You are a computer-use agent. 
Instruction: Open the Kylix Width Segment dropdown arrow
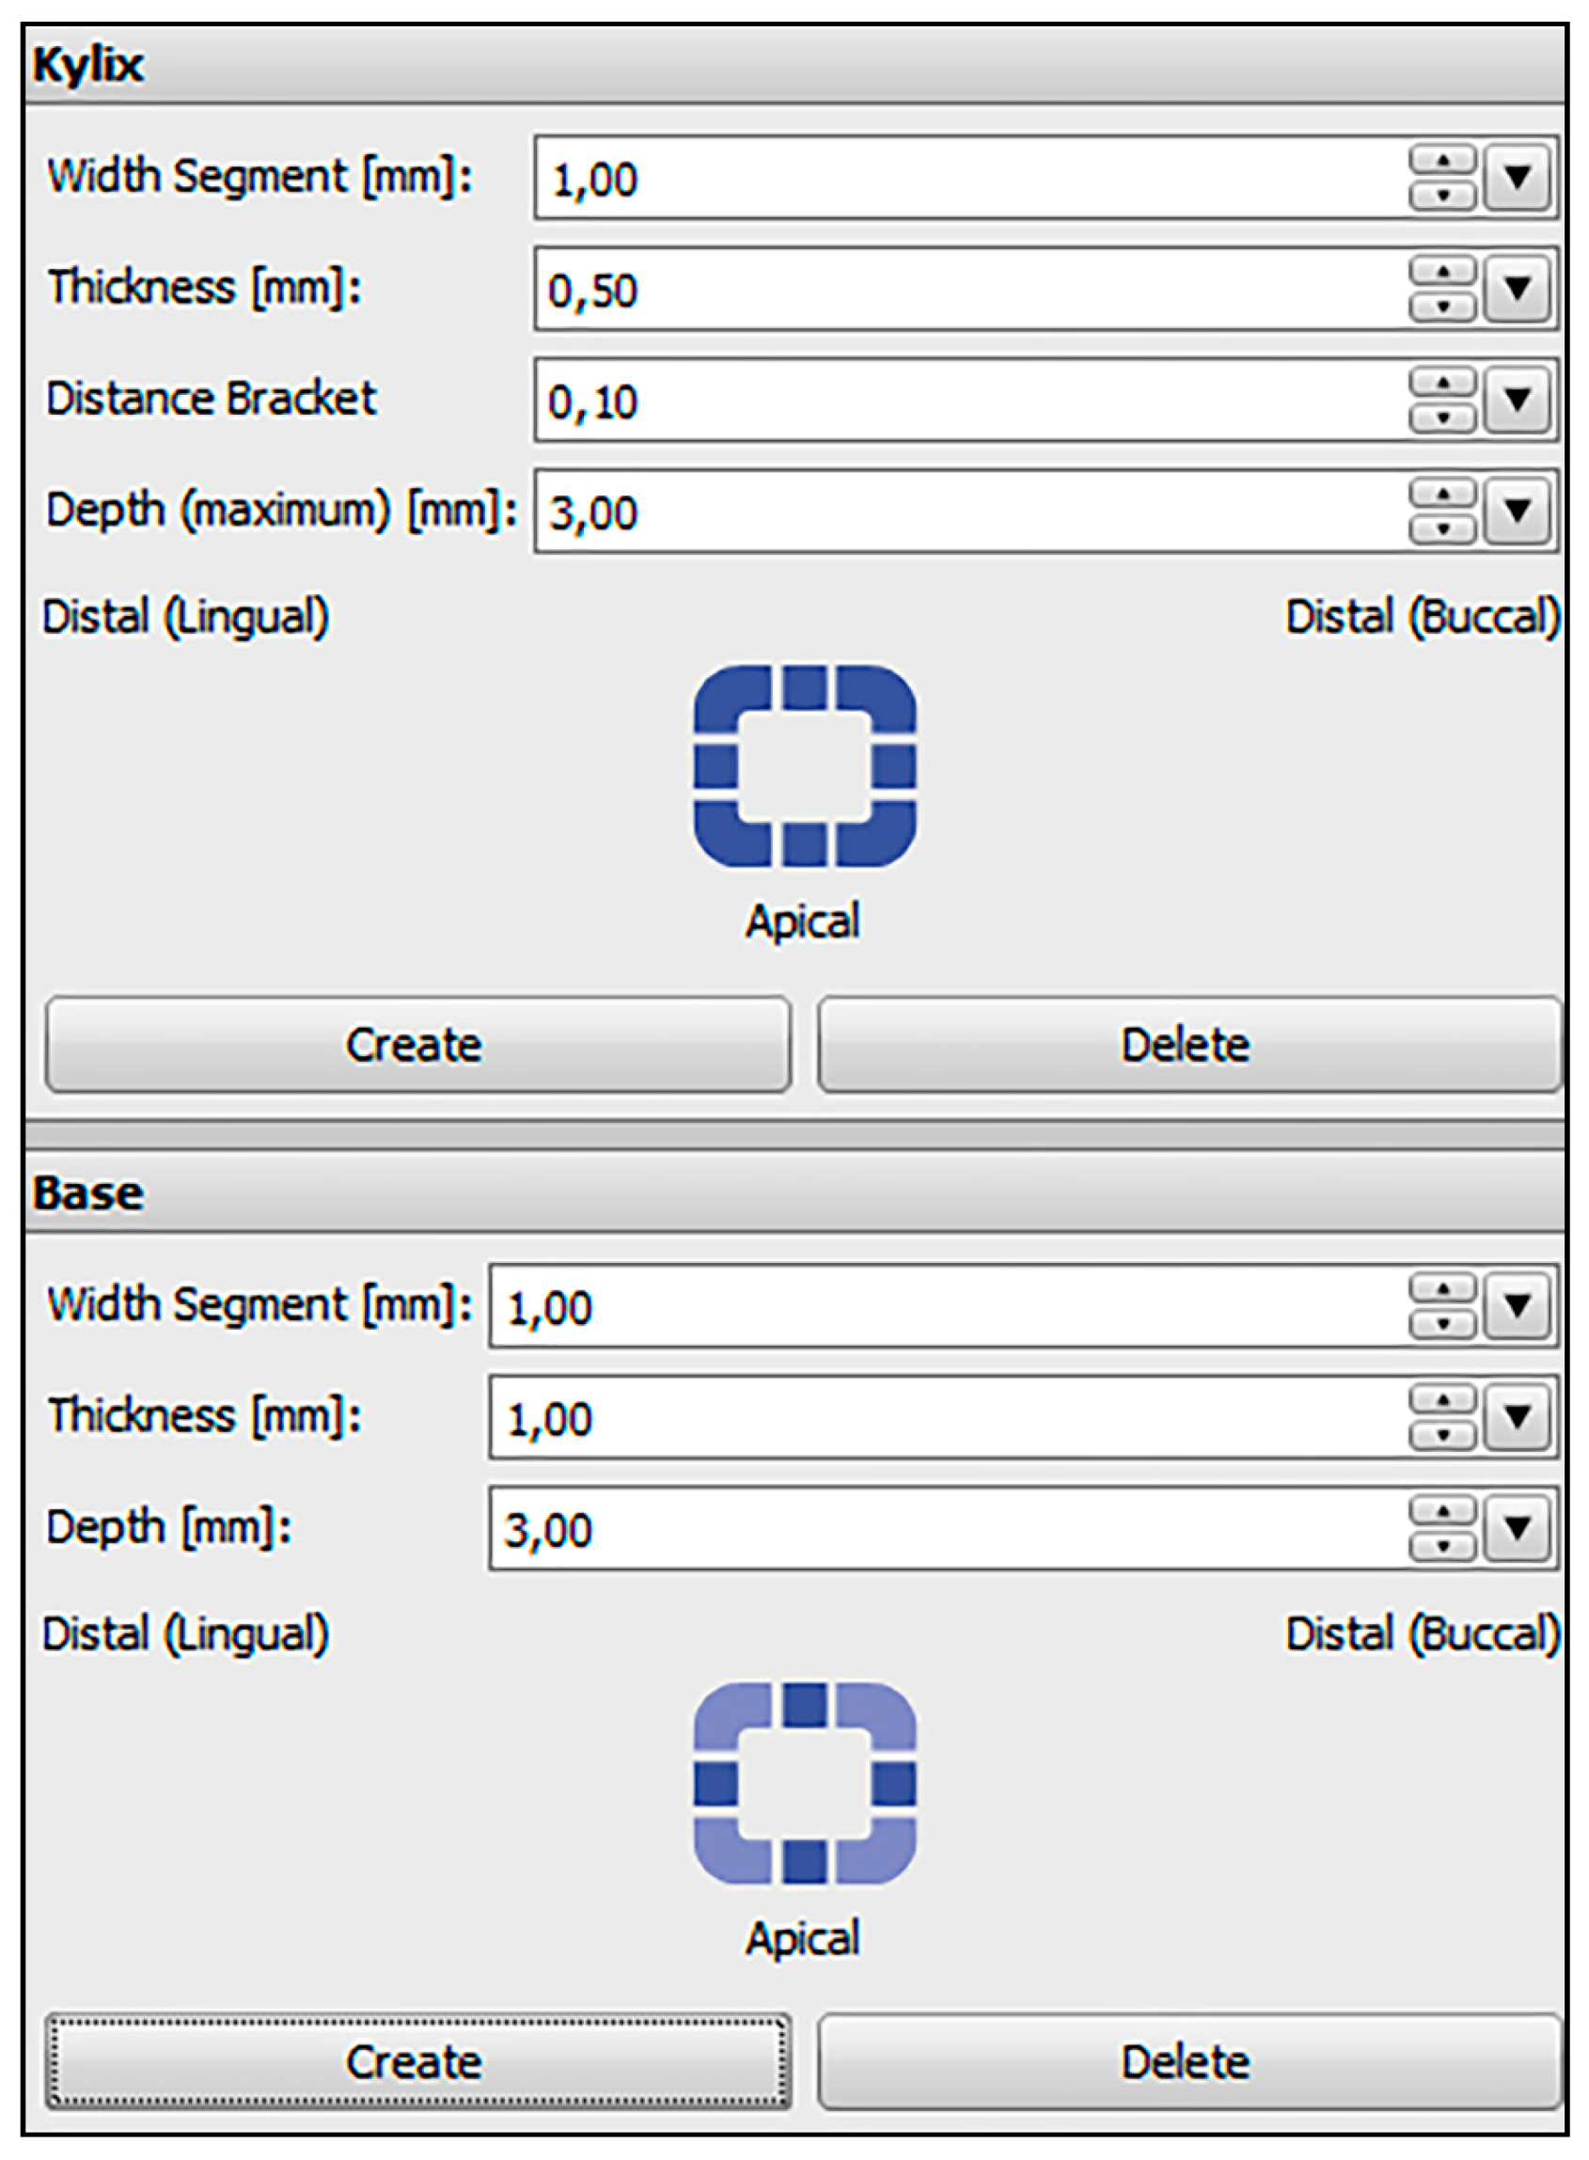coord(1517,177)
